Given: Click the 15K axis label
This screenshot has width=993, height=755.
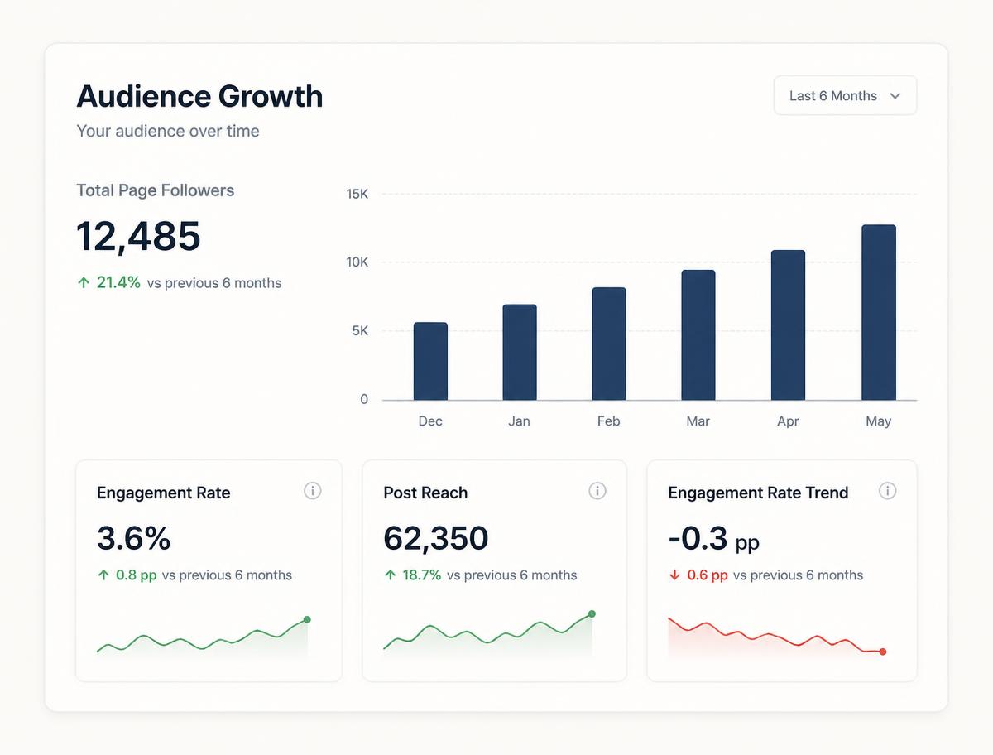Looking at the screenshot, I should click(357, 195).
